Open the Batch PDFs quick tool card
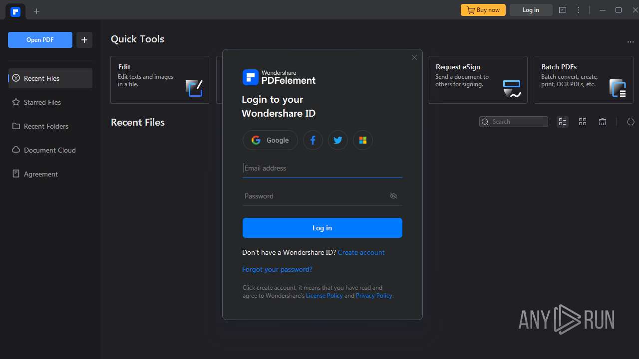 pos(584,80)
